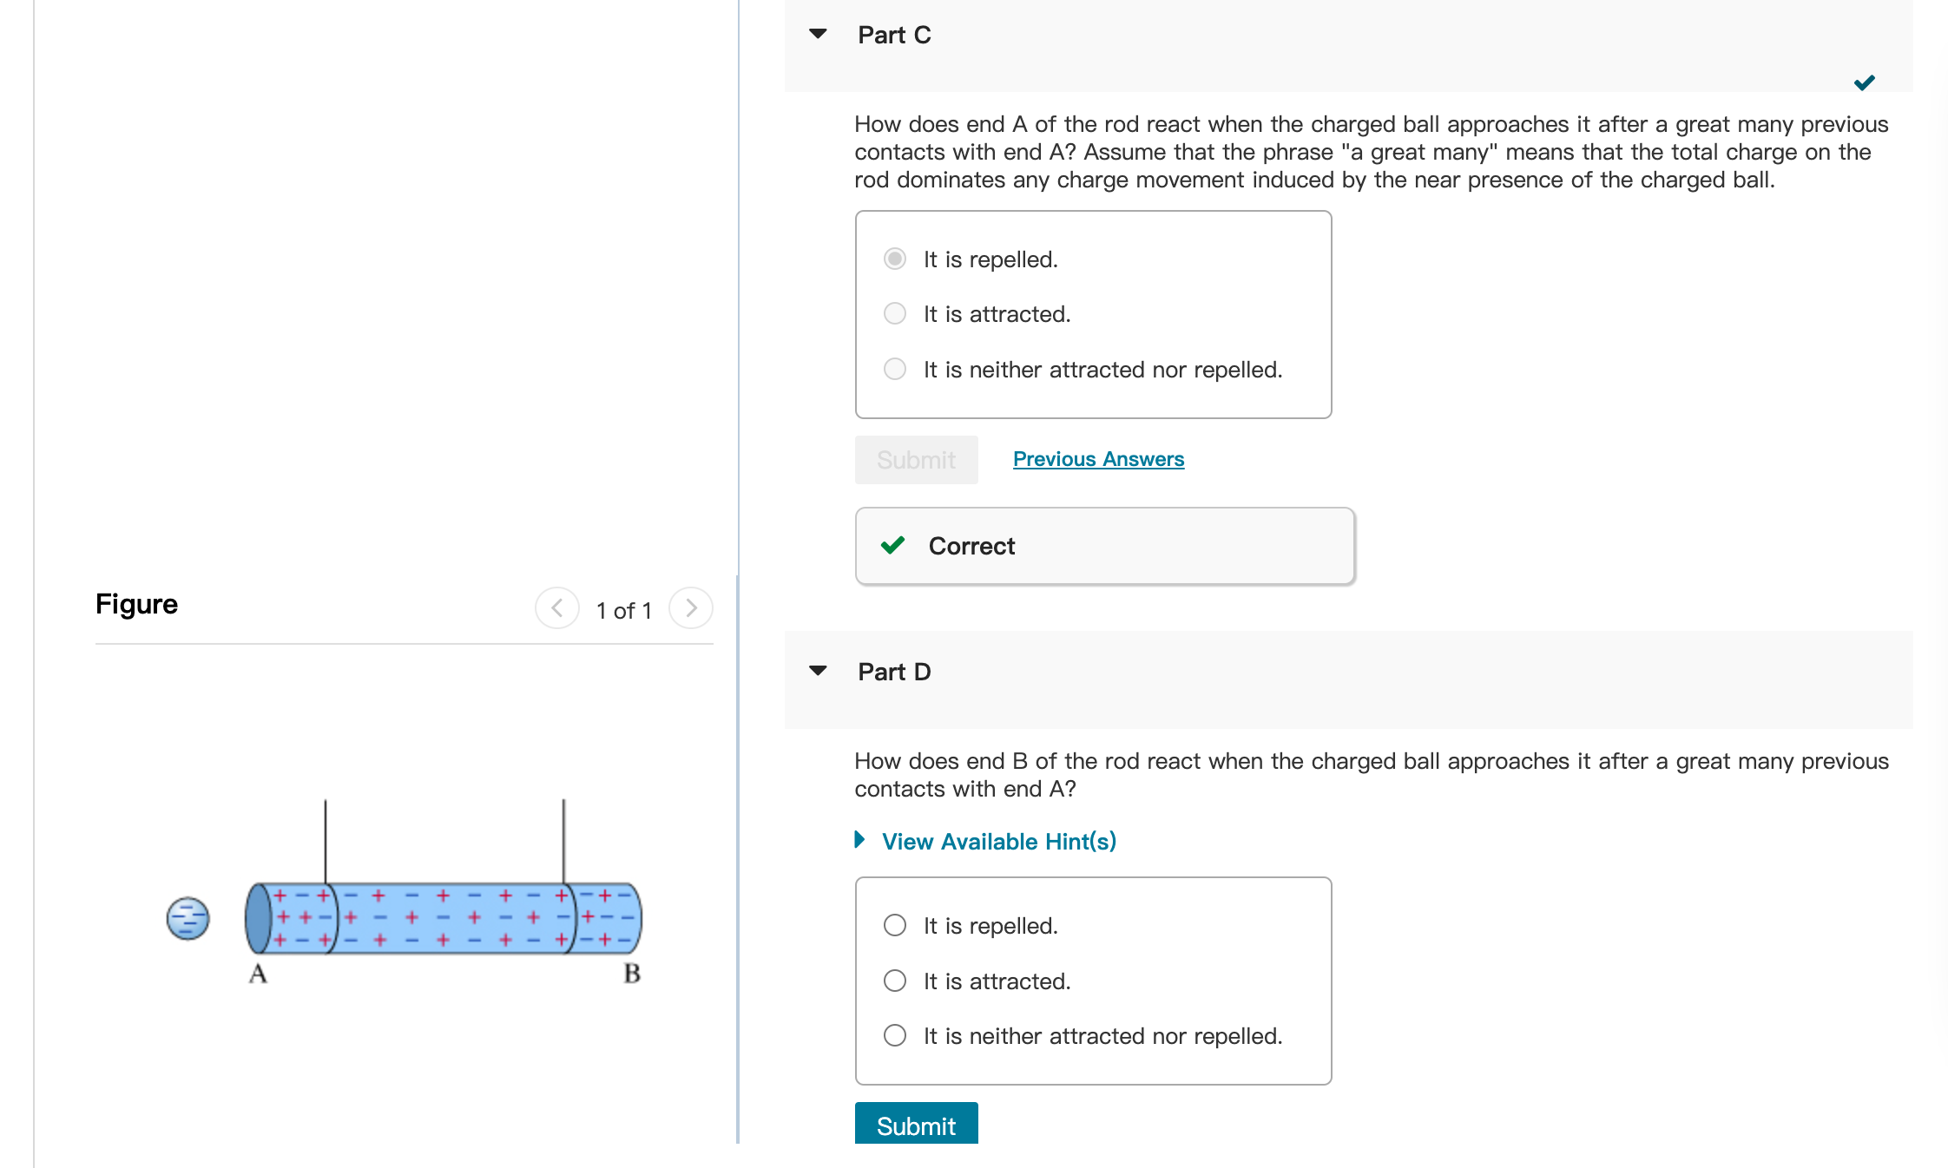Image resolution: width=1948 pixels, height=1168 pixels.
Task: Select 'It is attracted' in Part C
Action: [x=895, y=313]
